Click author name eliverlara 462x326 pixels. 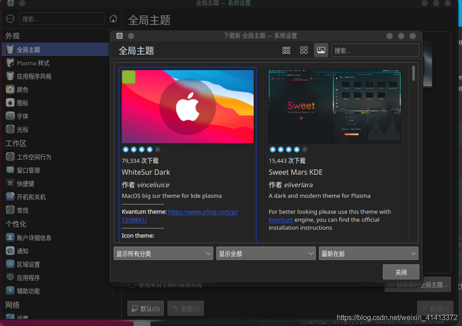click(299, 185)
